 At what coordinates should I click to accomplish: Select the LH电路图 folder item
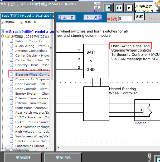30,36
